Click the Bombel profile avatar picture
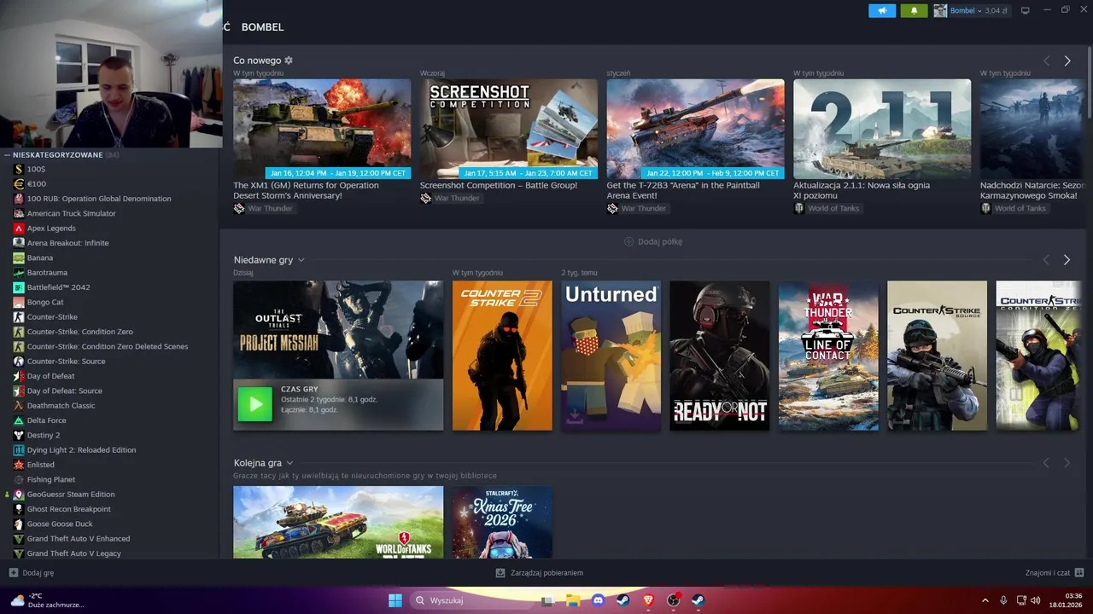Image resolution: width=1093 pixels, height=614 pixels. 940,10
